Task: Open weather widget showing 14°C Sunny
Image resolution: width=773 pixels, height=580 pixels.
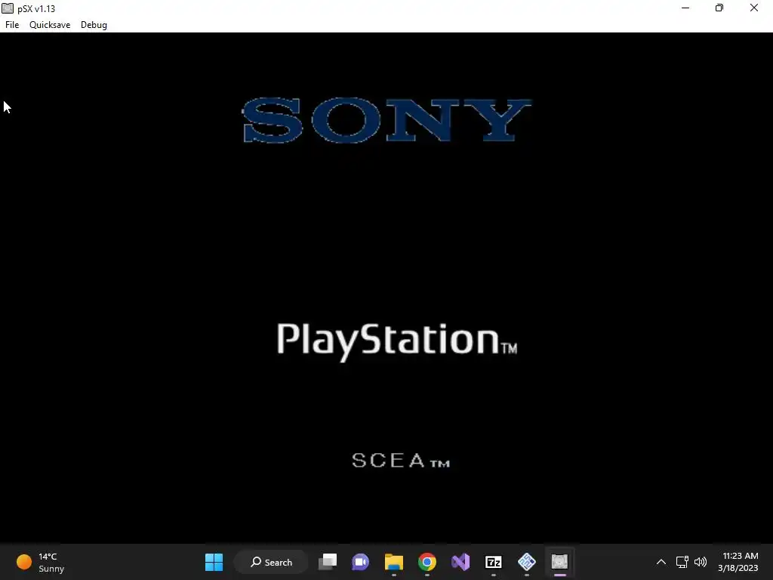Action: (41, 562)
